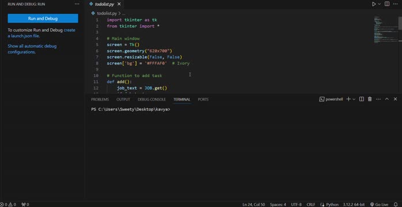
Task: Click the "screen['bg'] = '#FFFAF0'" line
Action: 137,63
